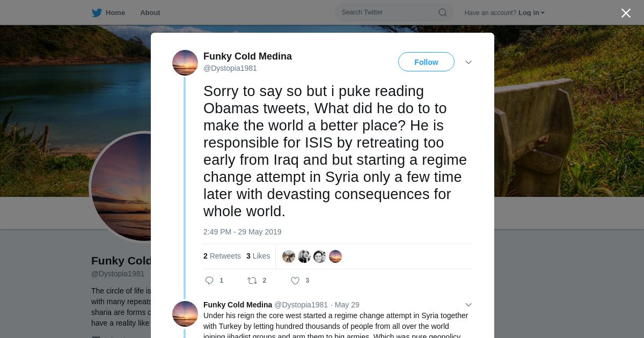Close the tweet overlay with X
This screenshot has width=644, height=338.
pos(626,13)
